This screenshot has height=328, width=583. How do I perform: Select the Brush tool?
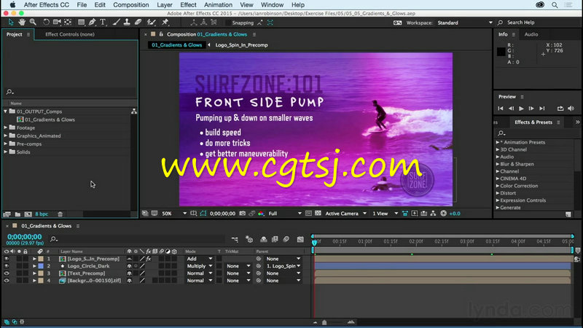click(x=117, y=23)
